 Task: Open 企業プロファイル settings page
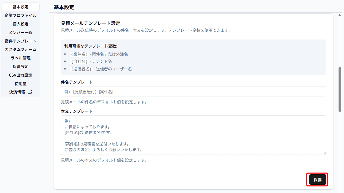[x=21, y=15]
